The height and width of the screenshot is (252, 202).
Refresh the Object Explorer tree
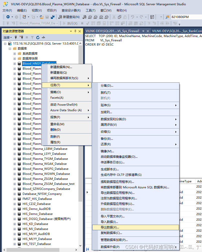click(38, 37)
